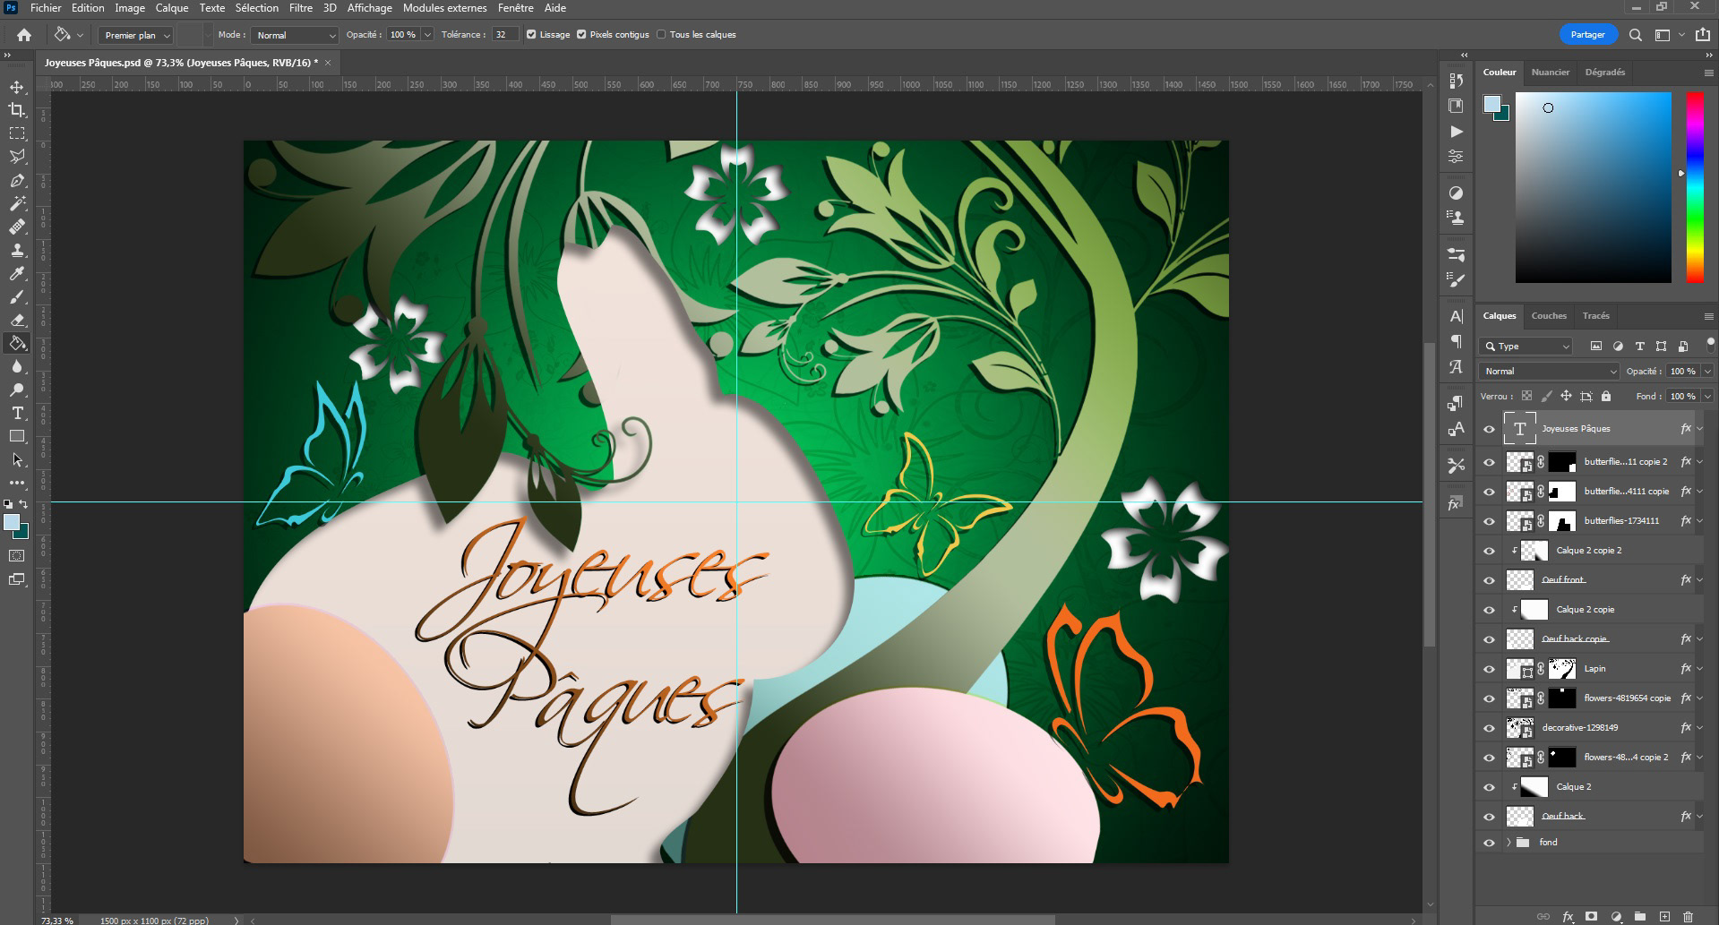This screenshot has height=925, width=1719.
Task: Select the Path Selection arrow tool
Action: [x=17, y=459]
